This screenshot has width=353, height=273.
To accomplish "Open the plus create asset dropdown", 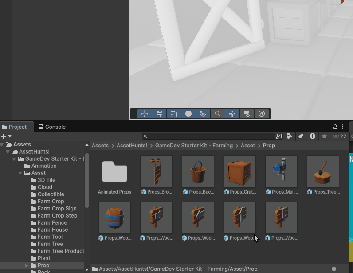I will 6,136.
